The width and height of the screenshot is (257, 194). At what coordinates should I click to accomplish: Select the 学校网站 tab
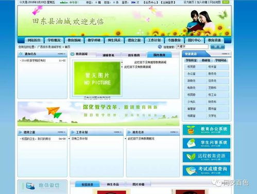(x=221, y=61)
